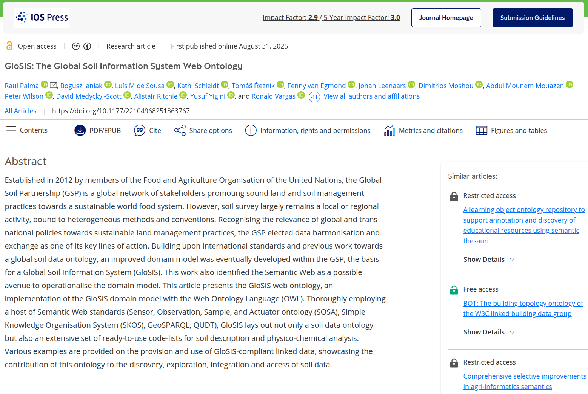This screenshot has height=394, width=588.
Task: Open Comprehensive selective improvements article link
Action: [525, 381]
